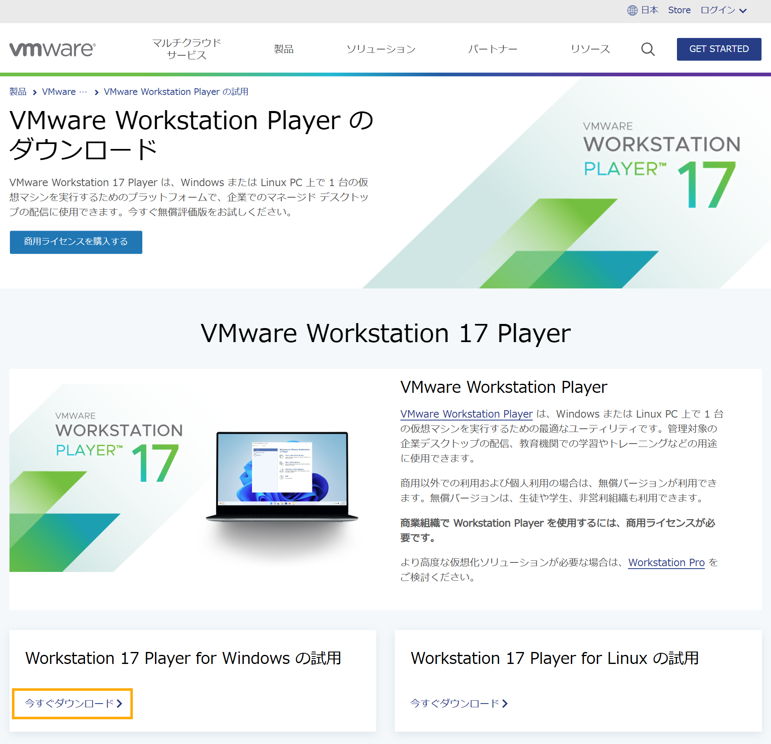Follow the Workstation Pro link

[666, 562]
